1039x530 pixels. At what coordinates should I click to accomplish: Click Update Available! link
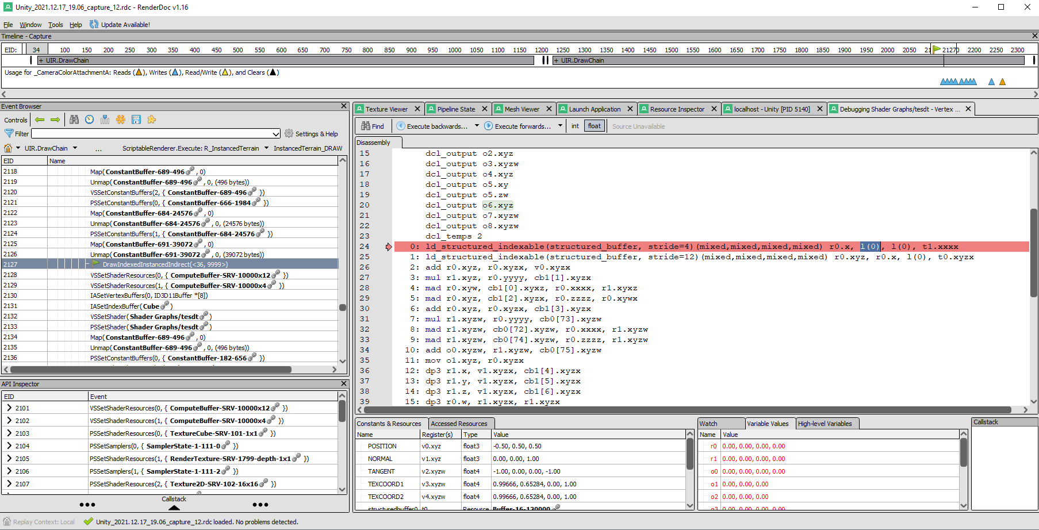point(125,25)
